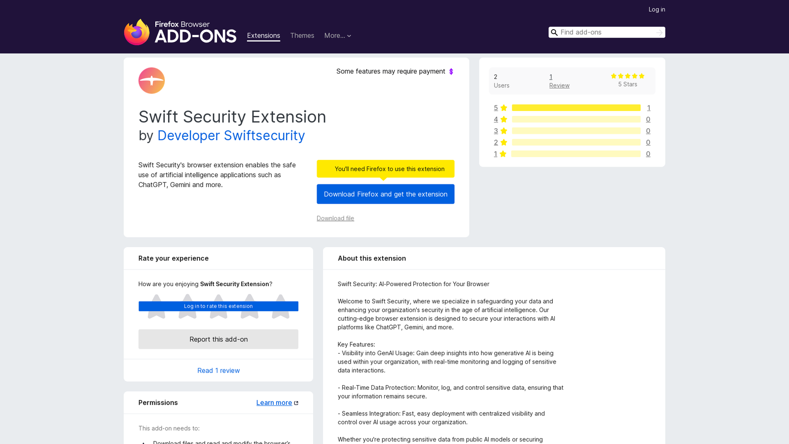Click the 4 star rating number link
The width and height of the screenshot is (789, 444).
[x=496, y=119]
